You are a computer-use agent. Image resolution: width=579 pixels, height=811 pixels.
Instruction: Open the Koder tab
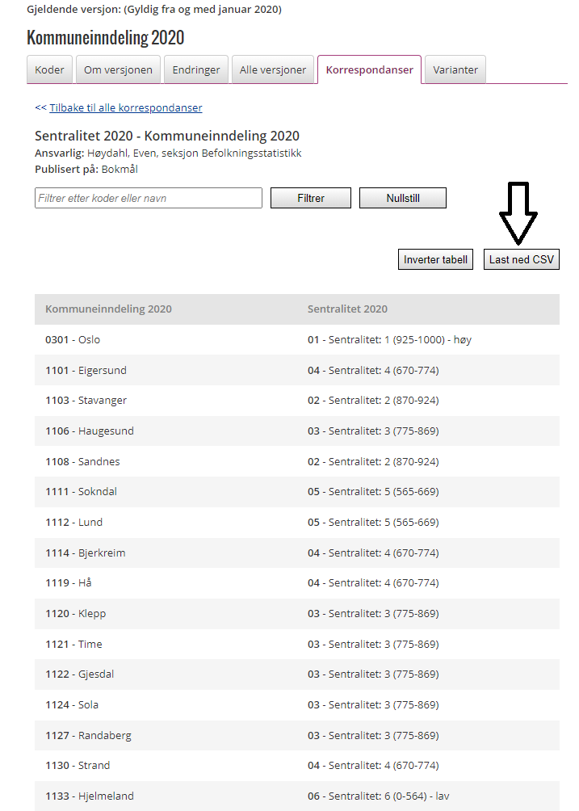(x=49, y=70)
